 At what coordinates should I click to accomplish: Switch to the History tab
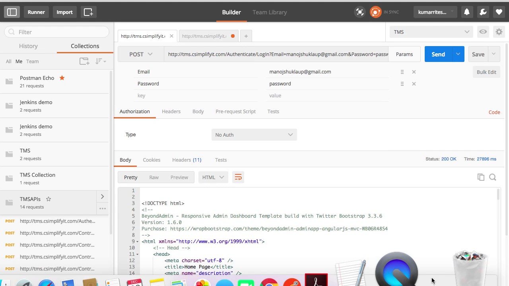28,46
